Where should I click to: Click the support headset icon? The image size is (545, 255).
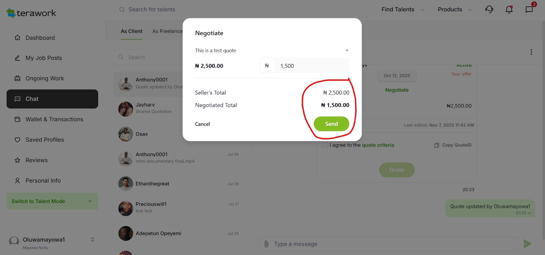489,10
